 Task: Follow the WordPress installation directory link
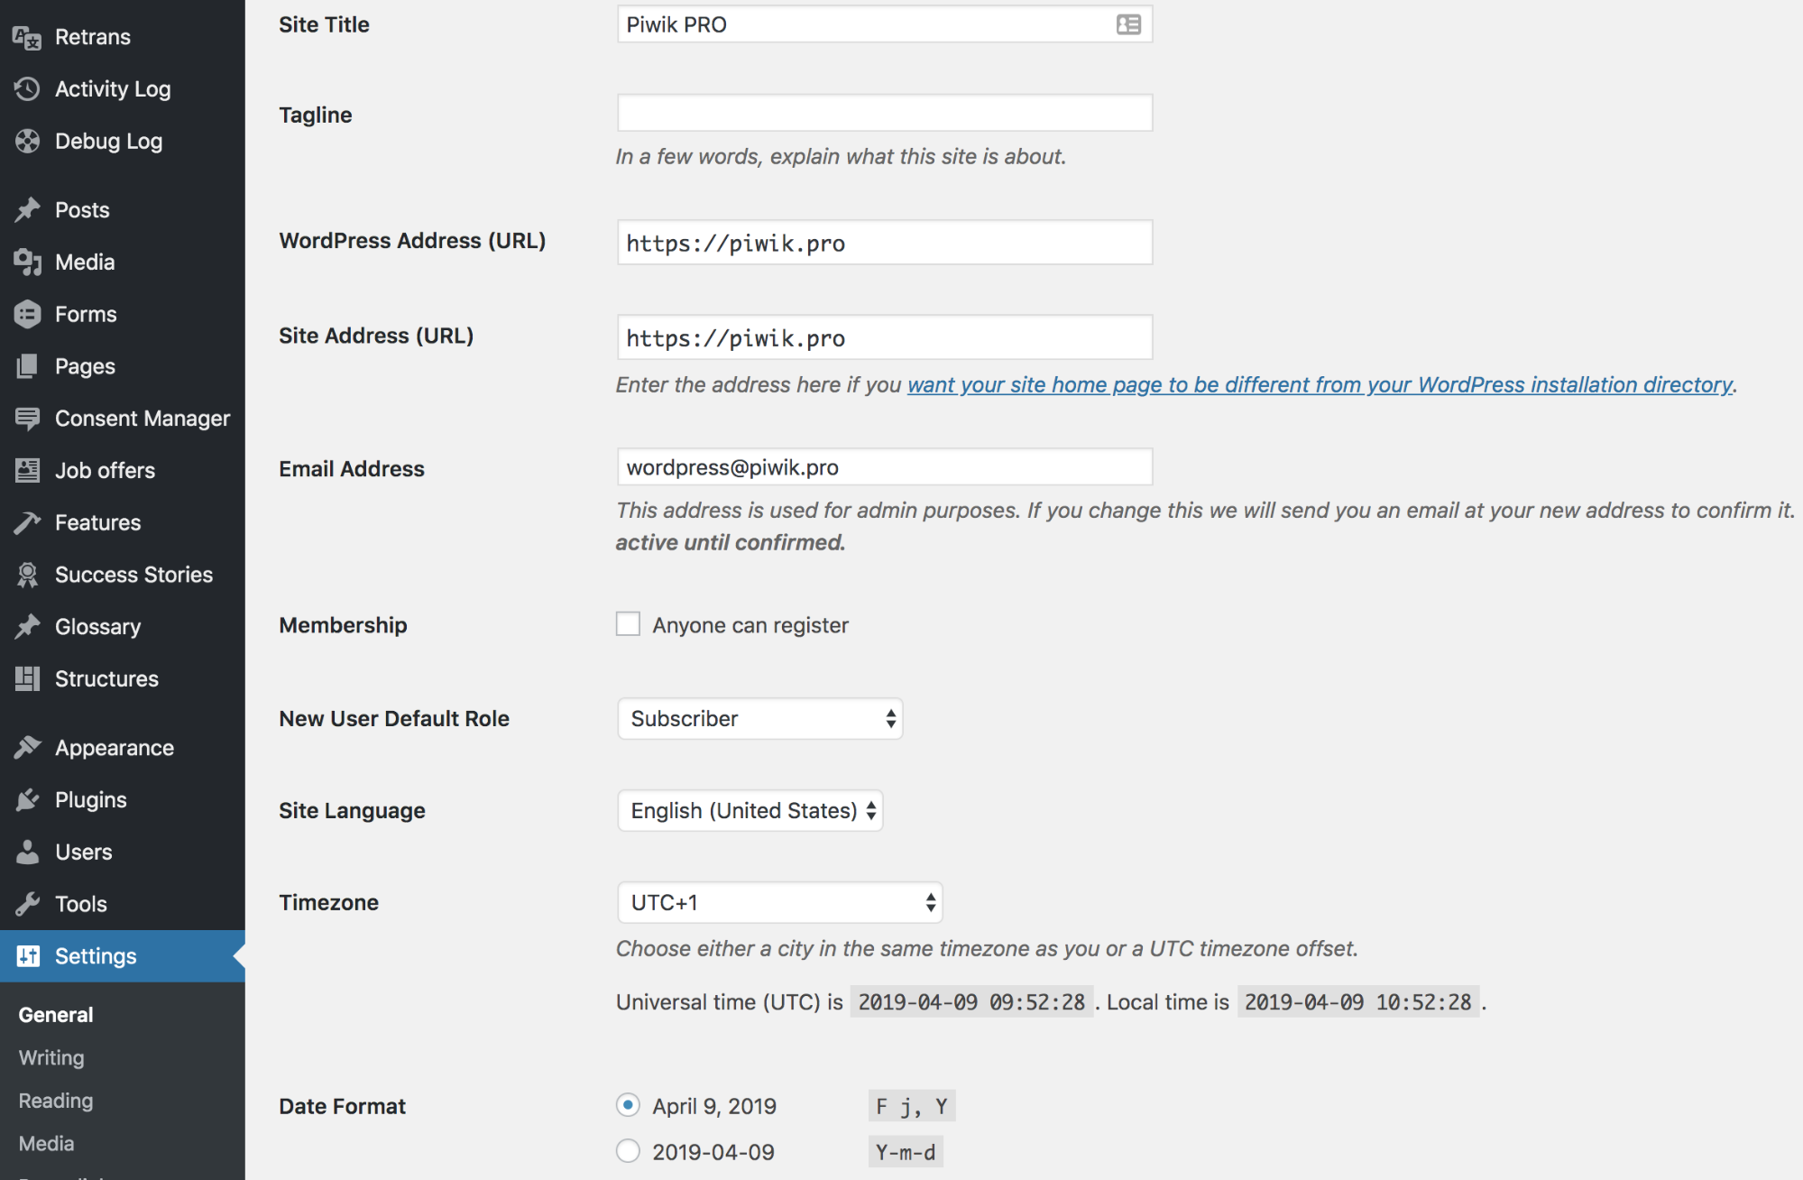tap(1320, 385)
